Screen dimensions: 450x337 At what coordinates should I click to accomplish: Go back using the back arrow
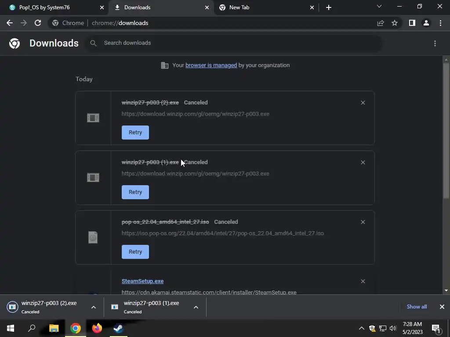coord(10,23)
